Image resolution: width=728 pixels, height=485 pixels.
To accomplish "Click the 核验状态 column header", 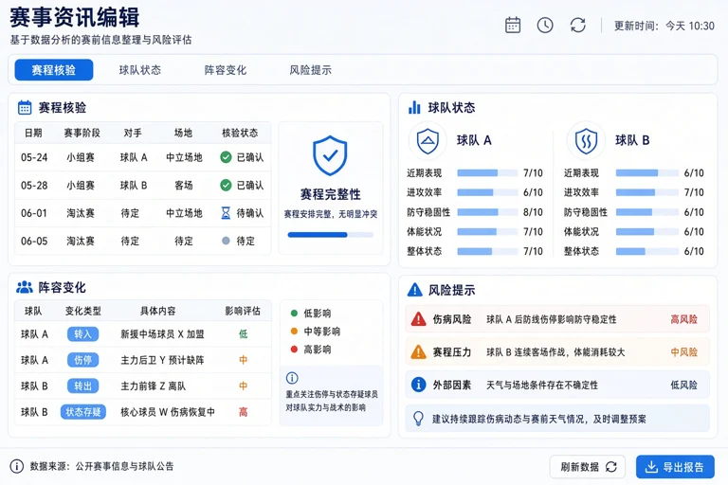I will tap(240, 134).
